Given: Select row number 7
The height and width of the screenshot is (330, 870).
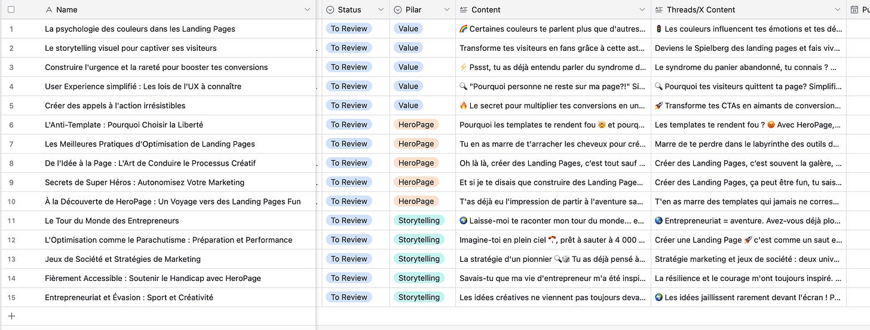Looking at the screenshot, I should tap(11, 143).
